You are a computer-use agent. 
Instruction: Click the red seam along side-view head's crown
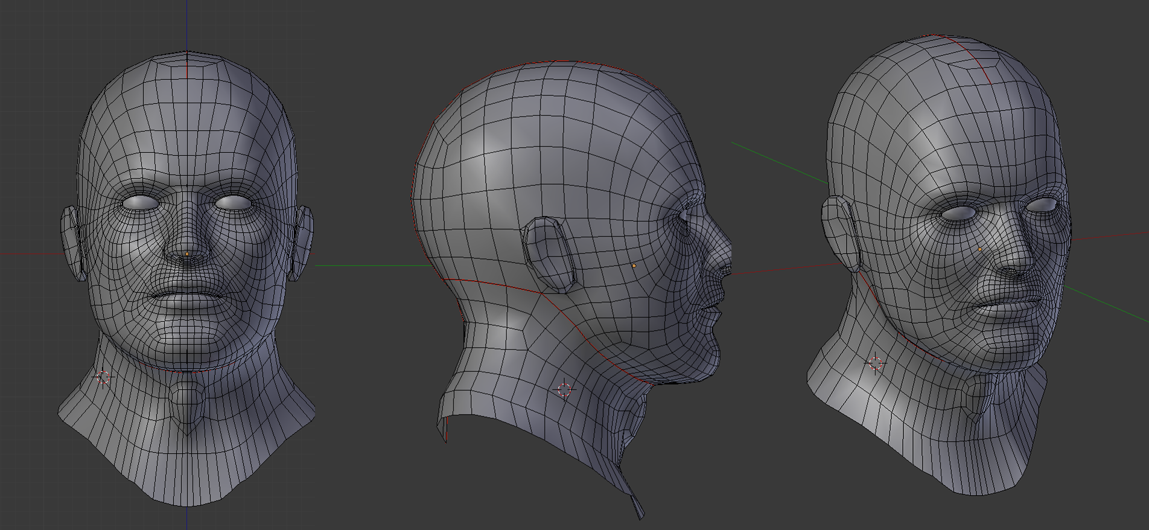561,62
